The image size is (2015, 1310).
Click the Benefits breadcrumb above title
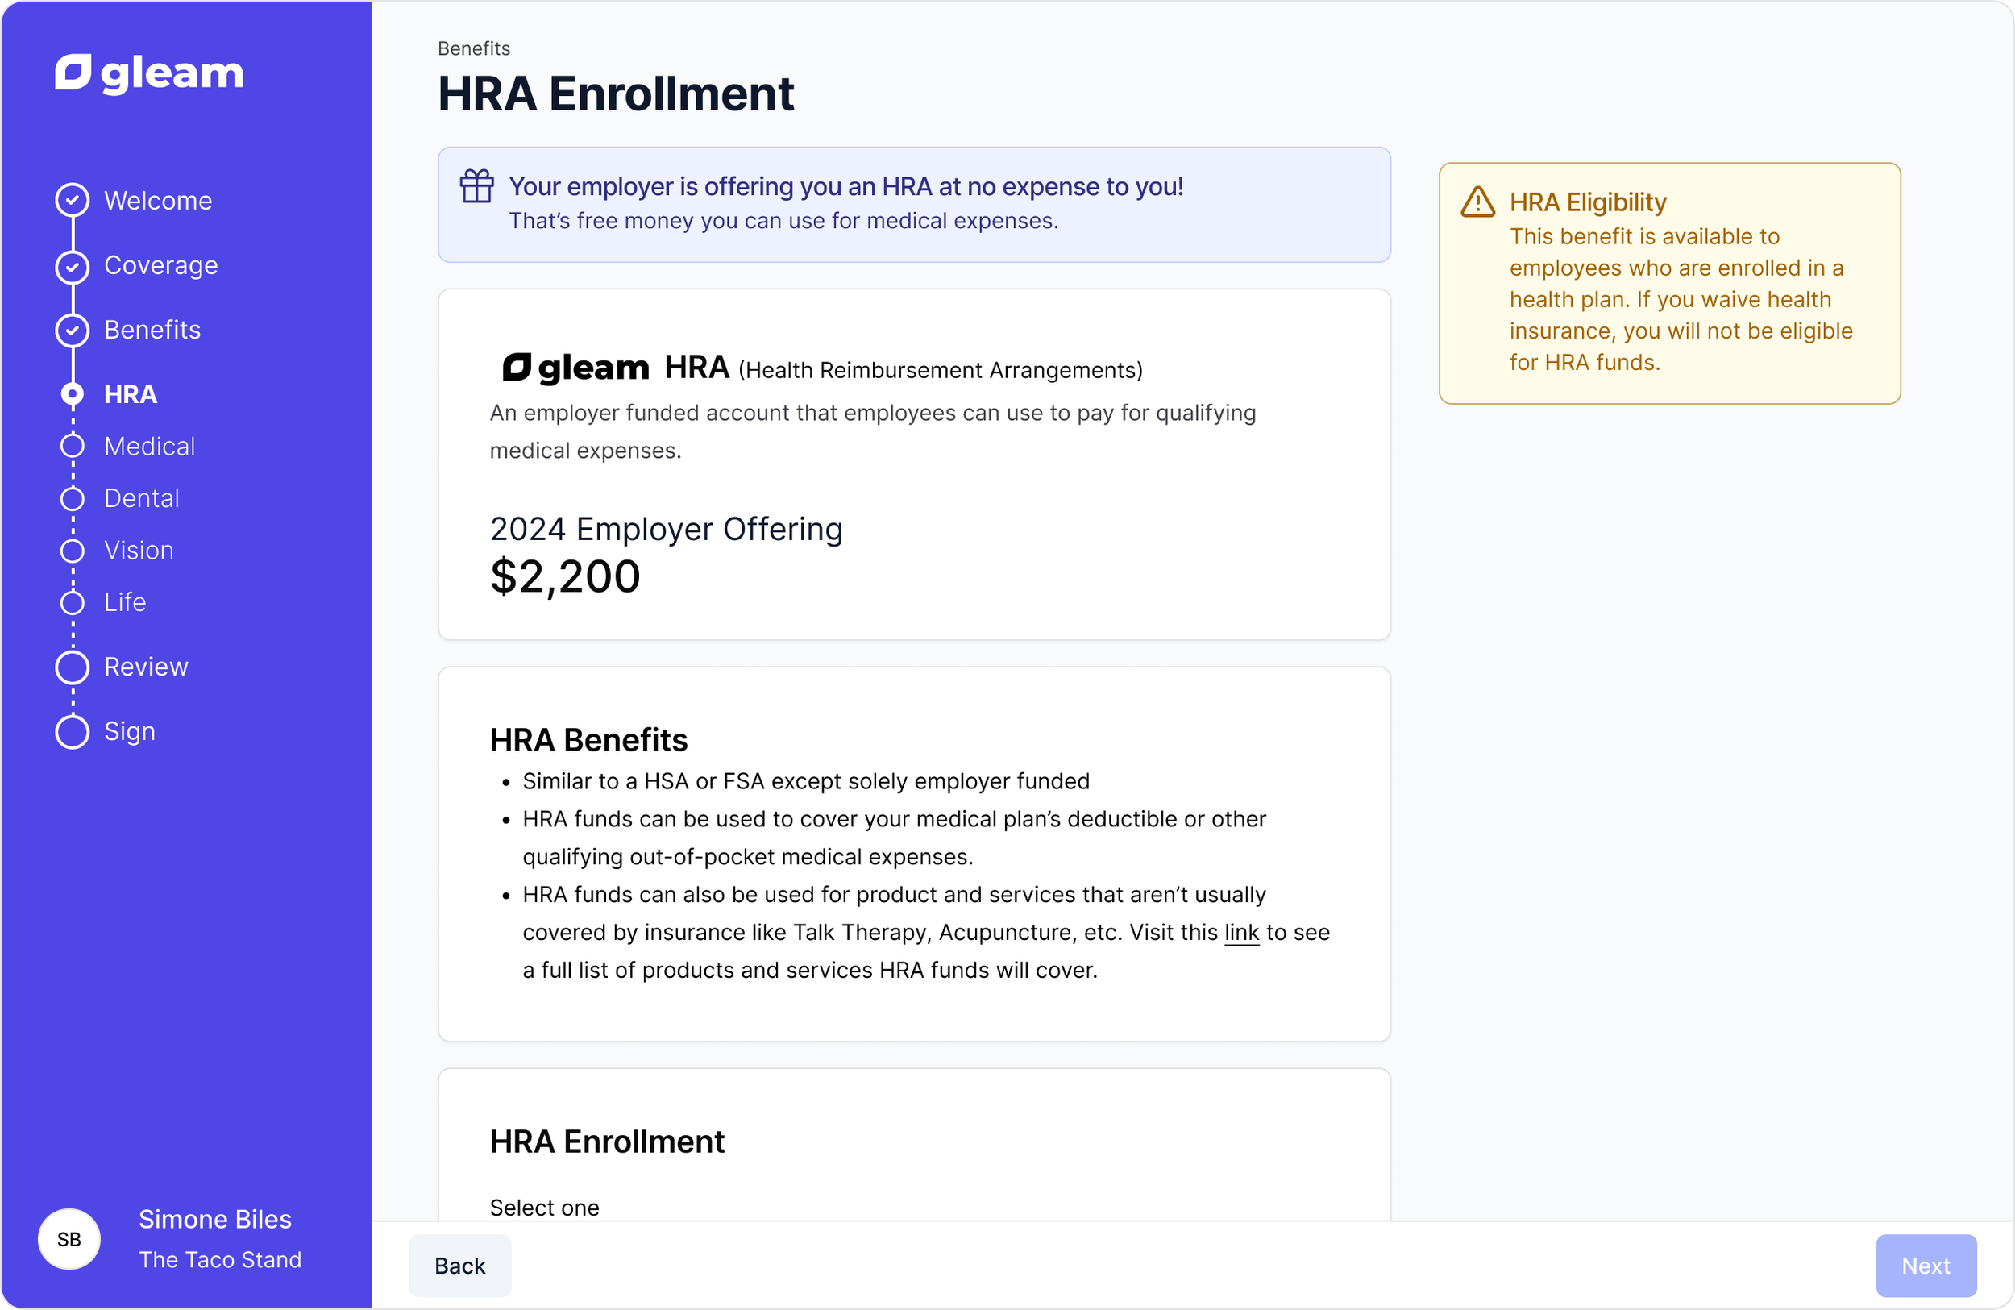click(473, 48)
